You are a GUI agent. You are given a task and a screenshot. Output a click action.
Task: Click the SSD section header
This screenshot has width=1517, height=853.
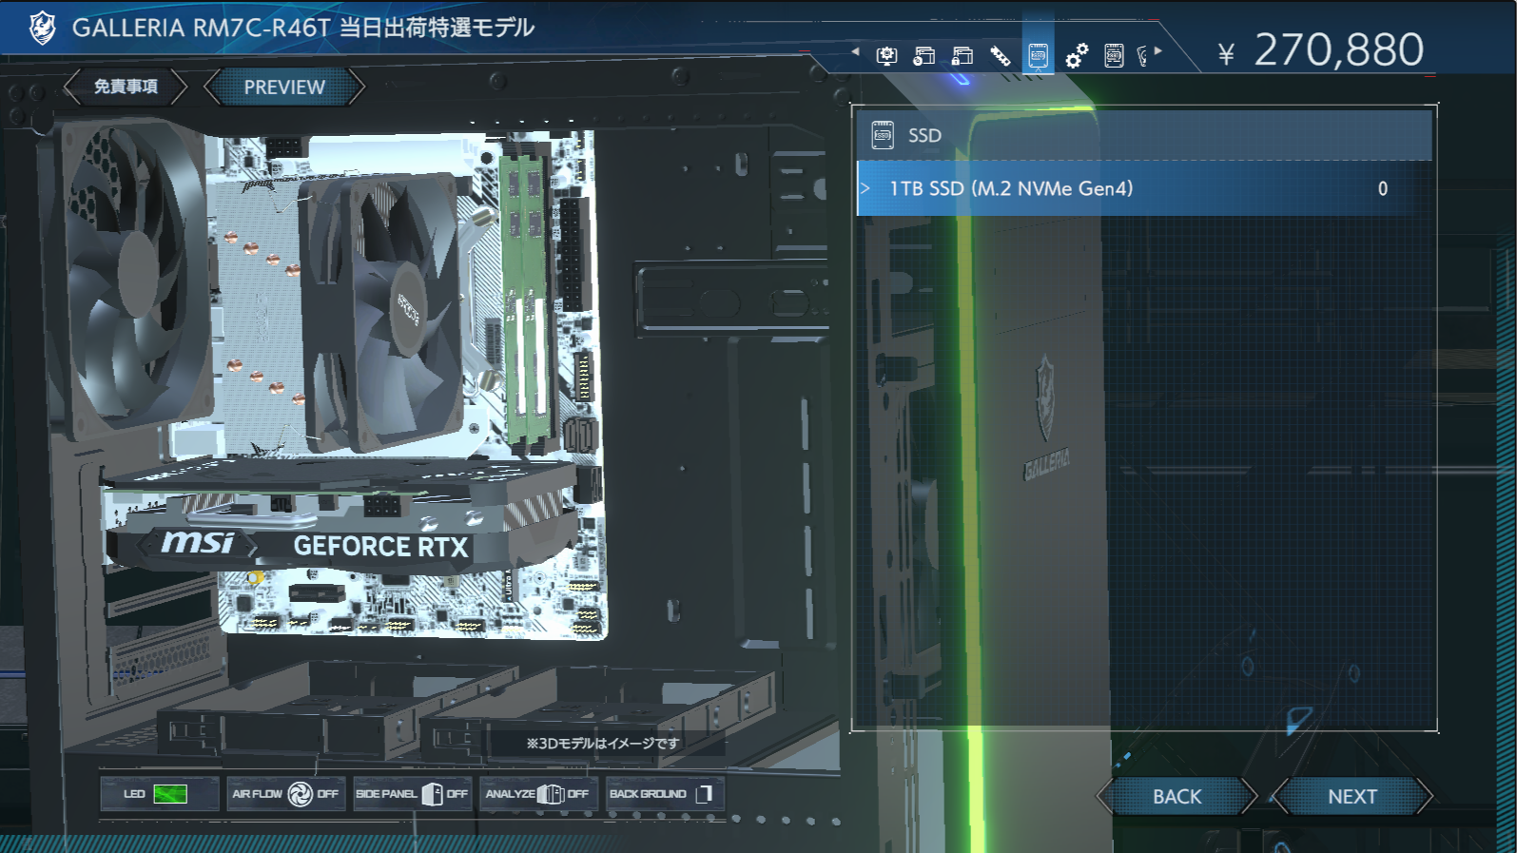point(1144,135)
